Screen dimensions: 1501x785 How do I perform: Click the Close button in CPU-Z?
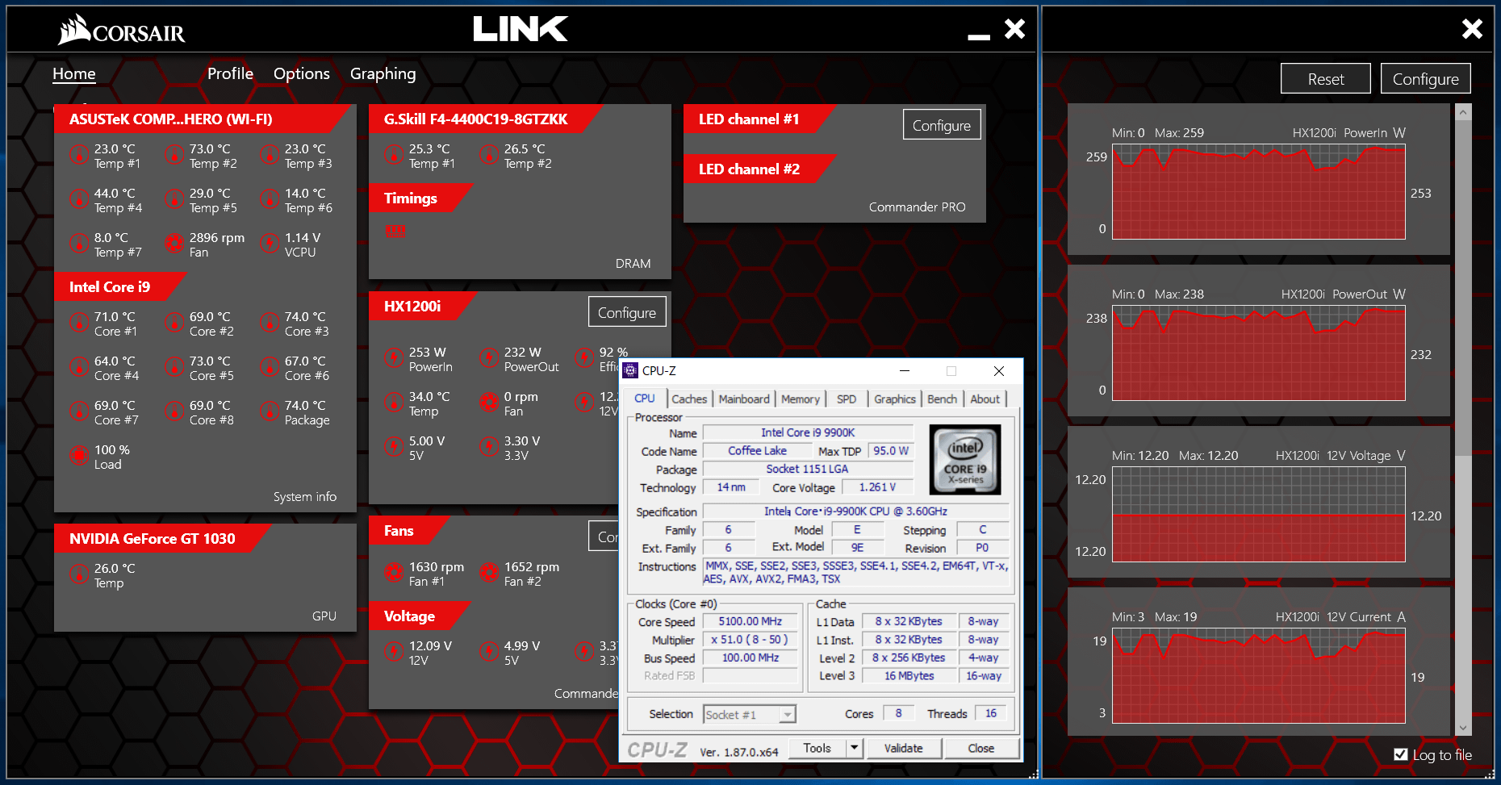click(981, 748)
